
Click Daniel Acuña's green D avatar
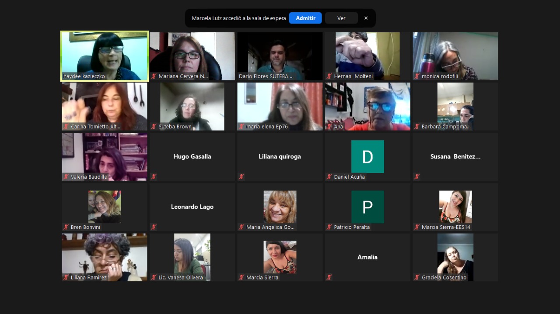point(367,156)
